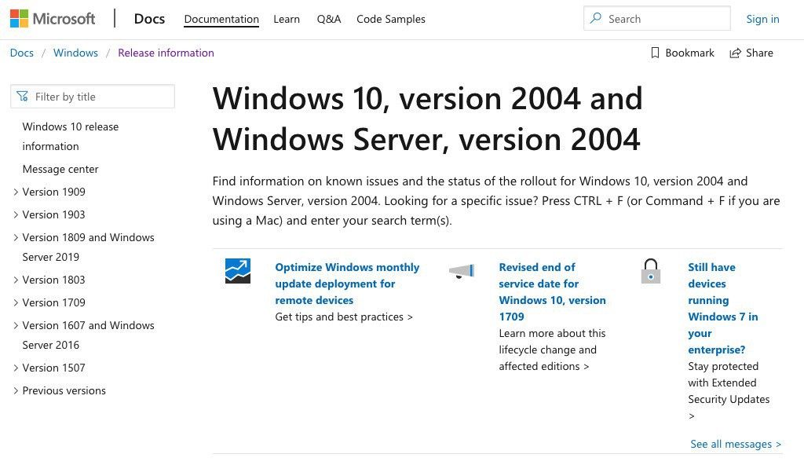Click the blue chart optimize icon
The height and width of the screenshot is (465, 804).
[237, 270]
